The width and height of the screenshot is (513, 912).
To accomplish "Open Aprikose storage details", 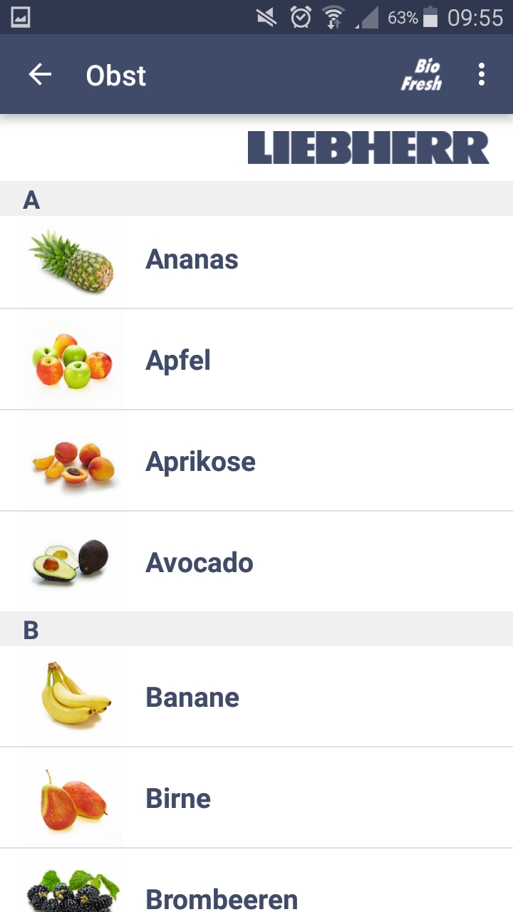I will (200, 462).
